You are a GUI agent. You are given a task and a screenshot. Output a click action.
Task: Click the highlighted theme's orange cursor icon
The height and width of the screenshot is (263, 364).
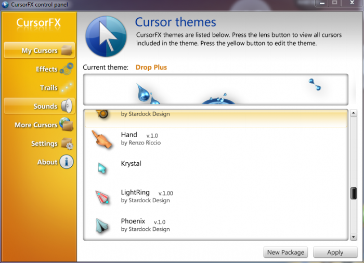click(102, 114)
